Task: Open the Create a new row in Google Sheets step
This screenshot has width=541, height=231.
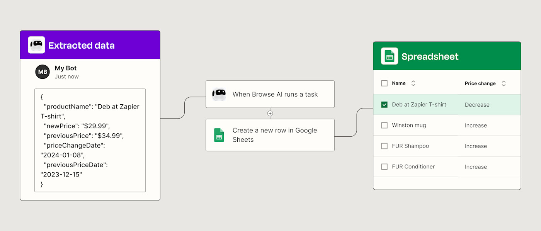Action: click(x=275, y=135)
